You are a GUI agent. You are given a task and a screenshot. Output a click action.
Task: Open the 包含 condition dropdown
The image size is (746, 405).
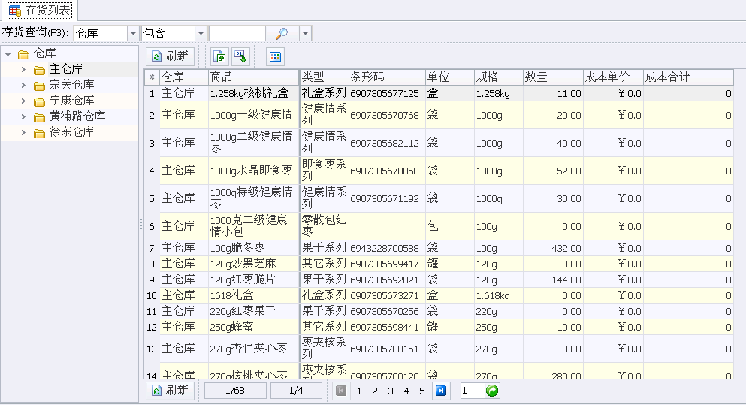pos(201,33)
